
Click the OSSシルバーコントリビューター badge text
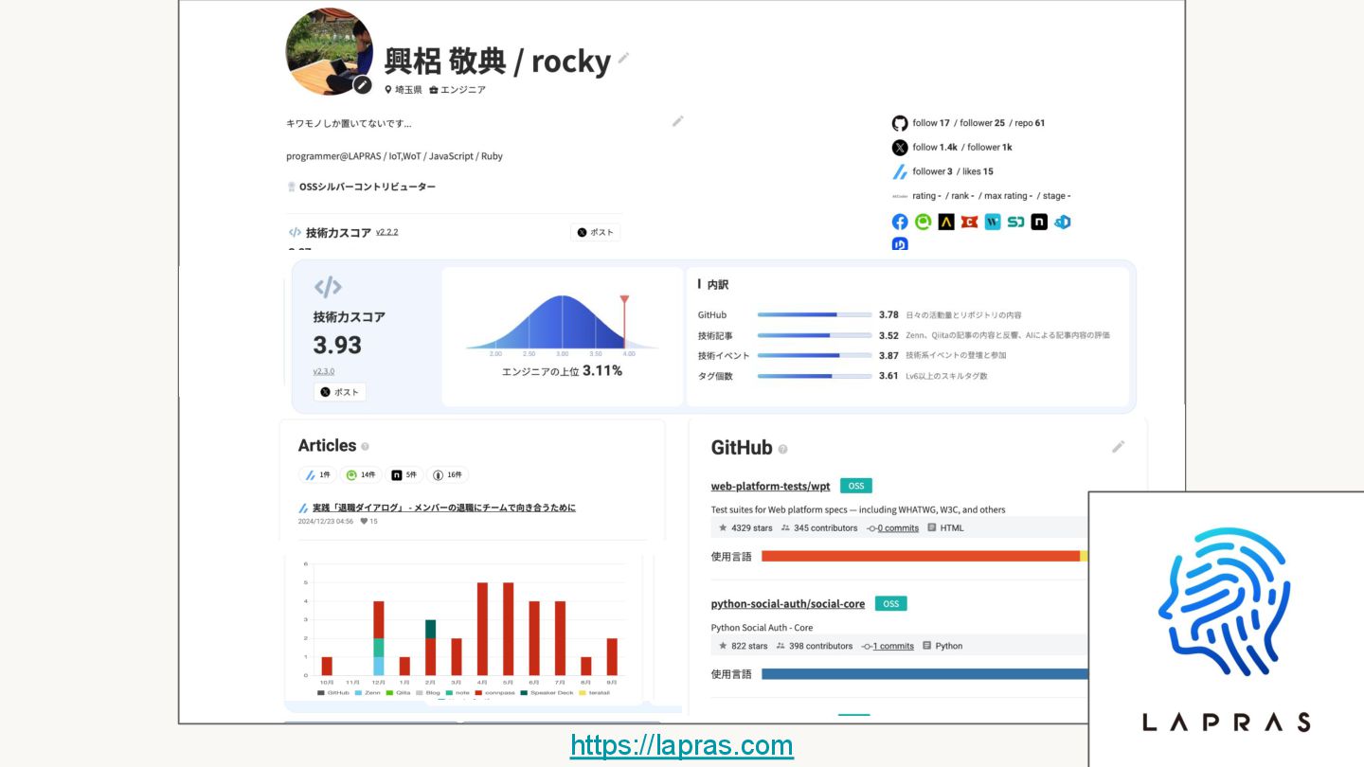(x=368, y=187)
